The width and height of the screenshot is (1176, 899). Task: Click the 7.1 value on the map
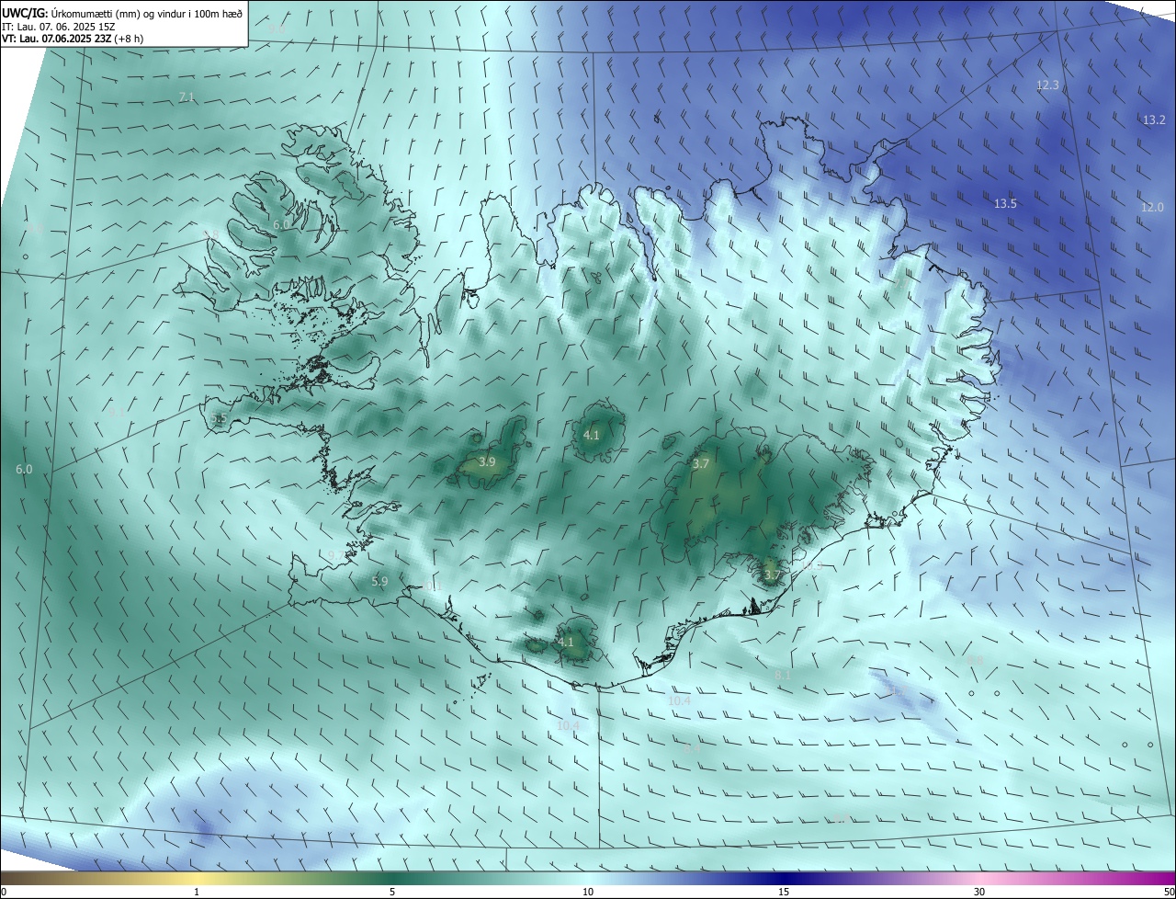tap(187, 97)
